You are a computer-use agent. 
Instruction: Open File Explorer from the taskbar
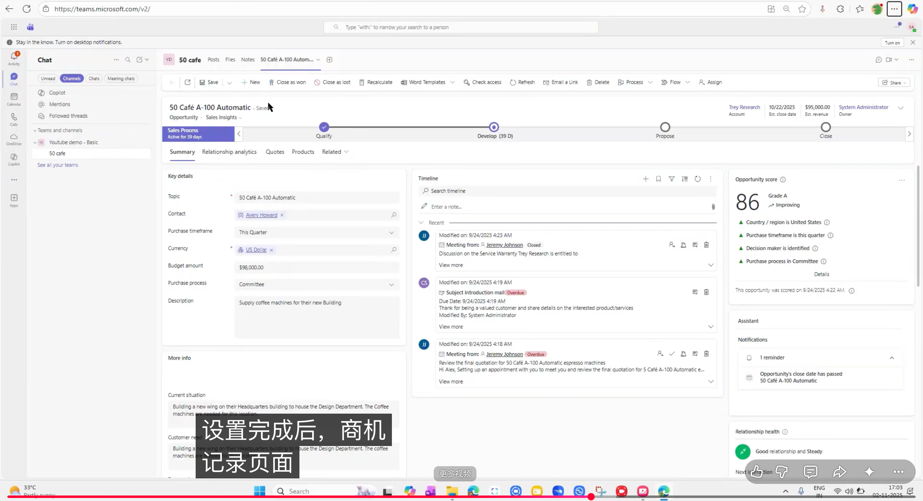point(452,491)
